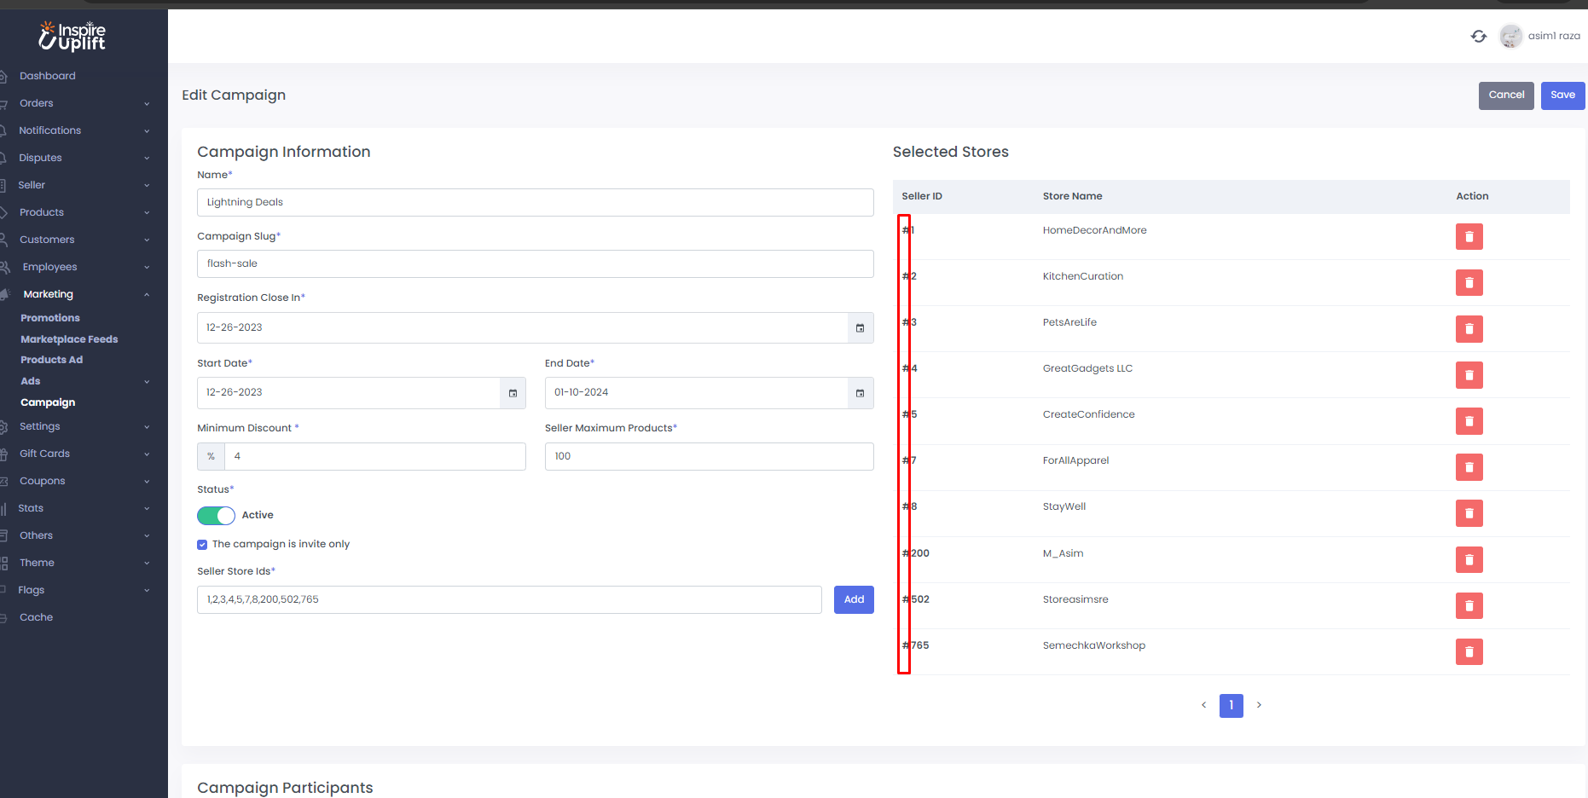Open the Promotions submenu item
Viewport: 1588px width, 798px height.
coord(50,318)
